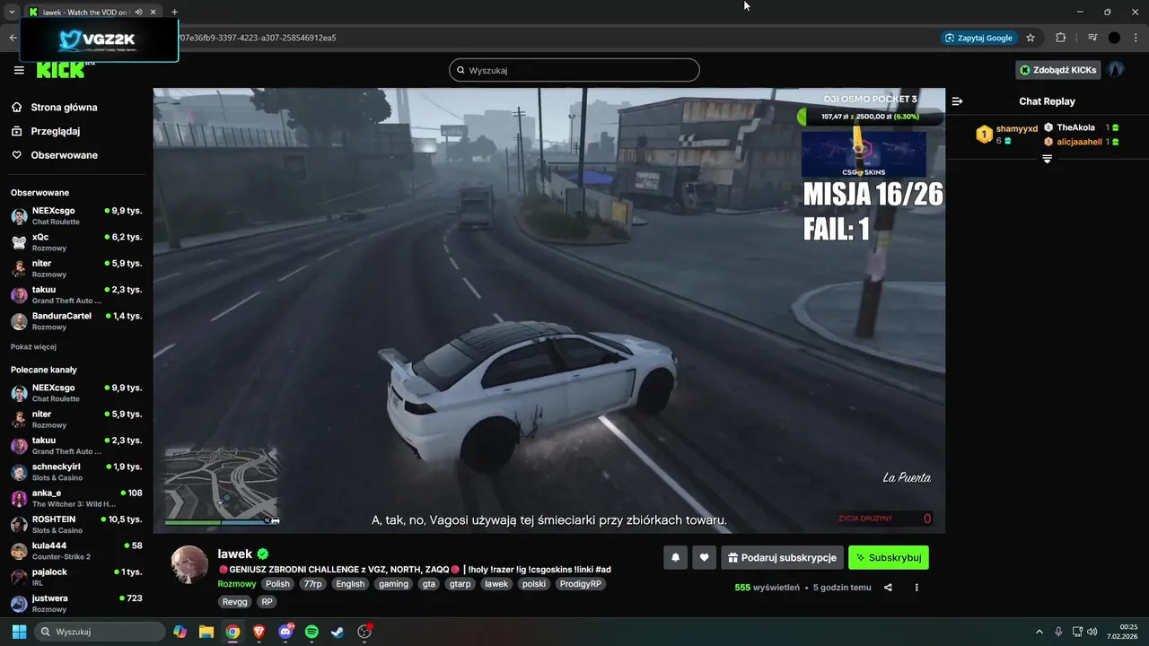This screenshot has height=646, width=1149.
Task: Click Podaruj subskrypcje gift button
Action: tap(782, 557)
